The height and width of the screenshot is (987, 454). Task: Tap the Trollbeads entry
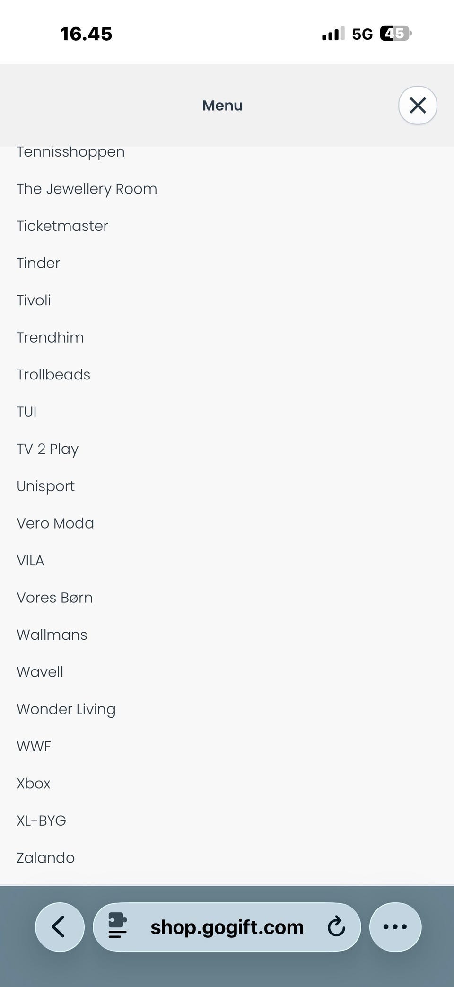pyautogui.click(x=53, y=375)
